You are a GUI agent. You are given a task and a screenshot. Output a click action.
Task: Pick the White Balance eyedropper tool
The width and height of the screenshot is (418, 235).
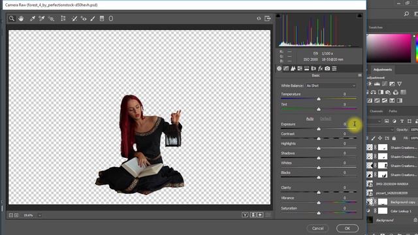[x=33, y=18]
